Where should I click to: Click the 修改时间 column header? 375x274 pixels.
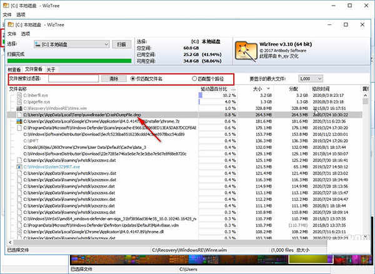pos(321,89)
